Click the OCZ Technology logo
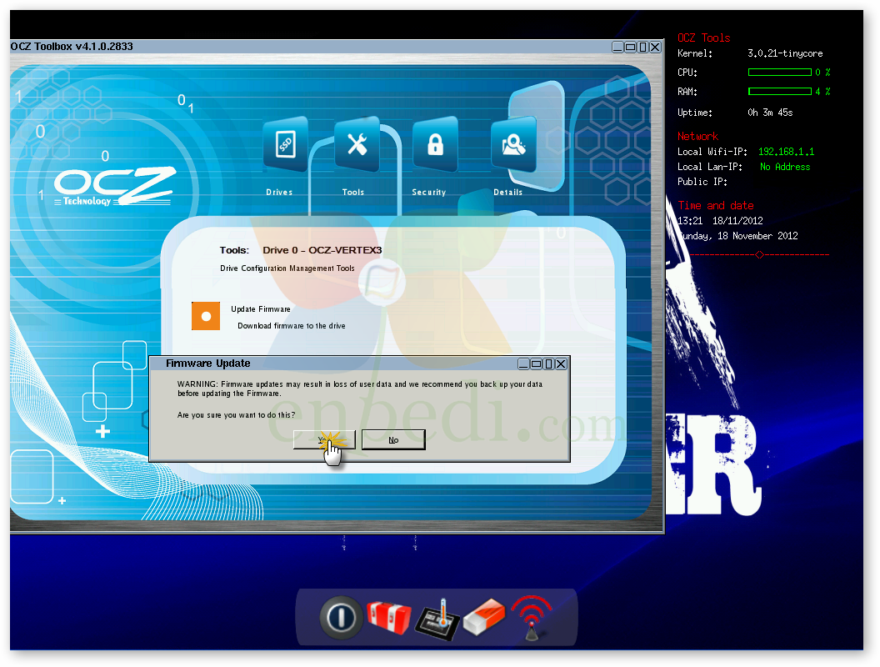The width and height of the screenshot is (880, 667). (112, 187)
